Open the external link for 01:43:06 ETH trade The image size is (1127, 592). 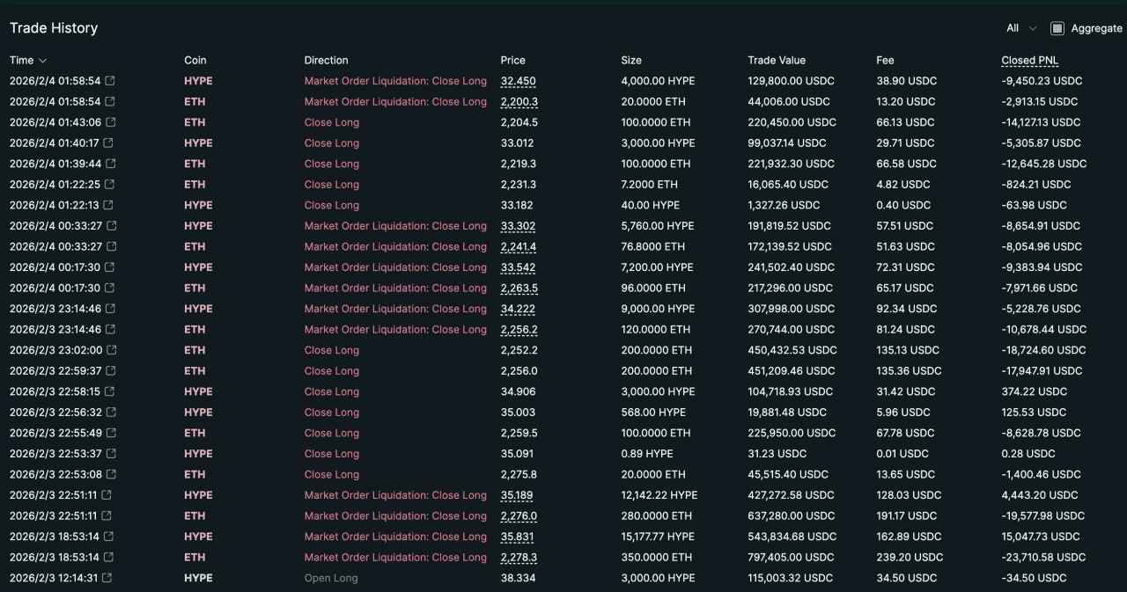tap(108, 122)
